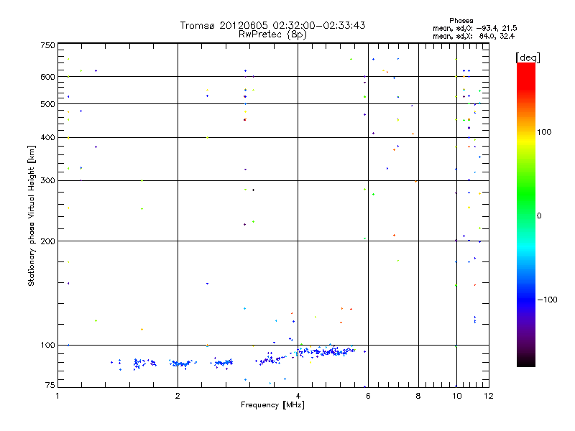Image resolution: width=575 pixels, height=431 pixels.
Task: Click the 'Phases' heading above the colorbar
Action: [x=461, y=21]
